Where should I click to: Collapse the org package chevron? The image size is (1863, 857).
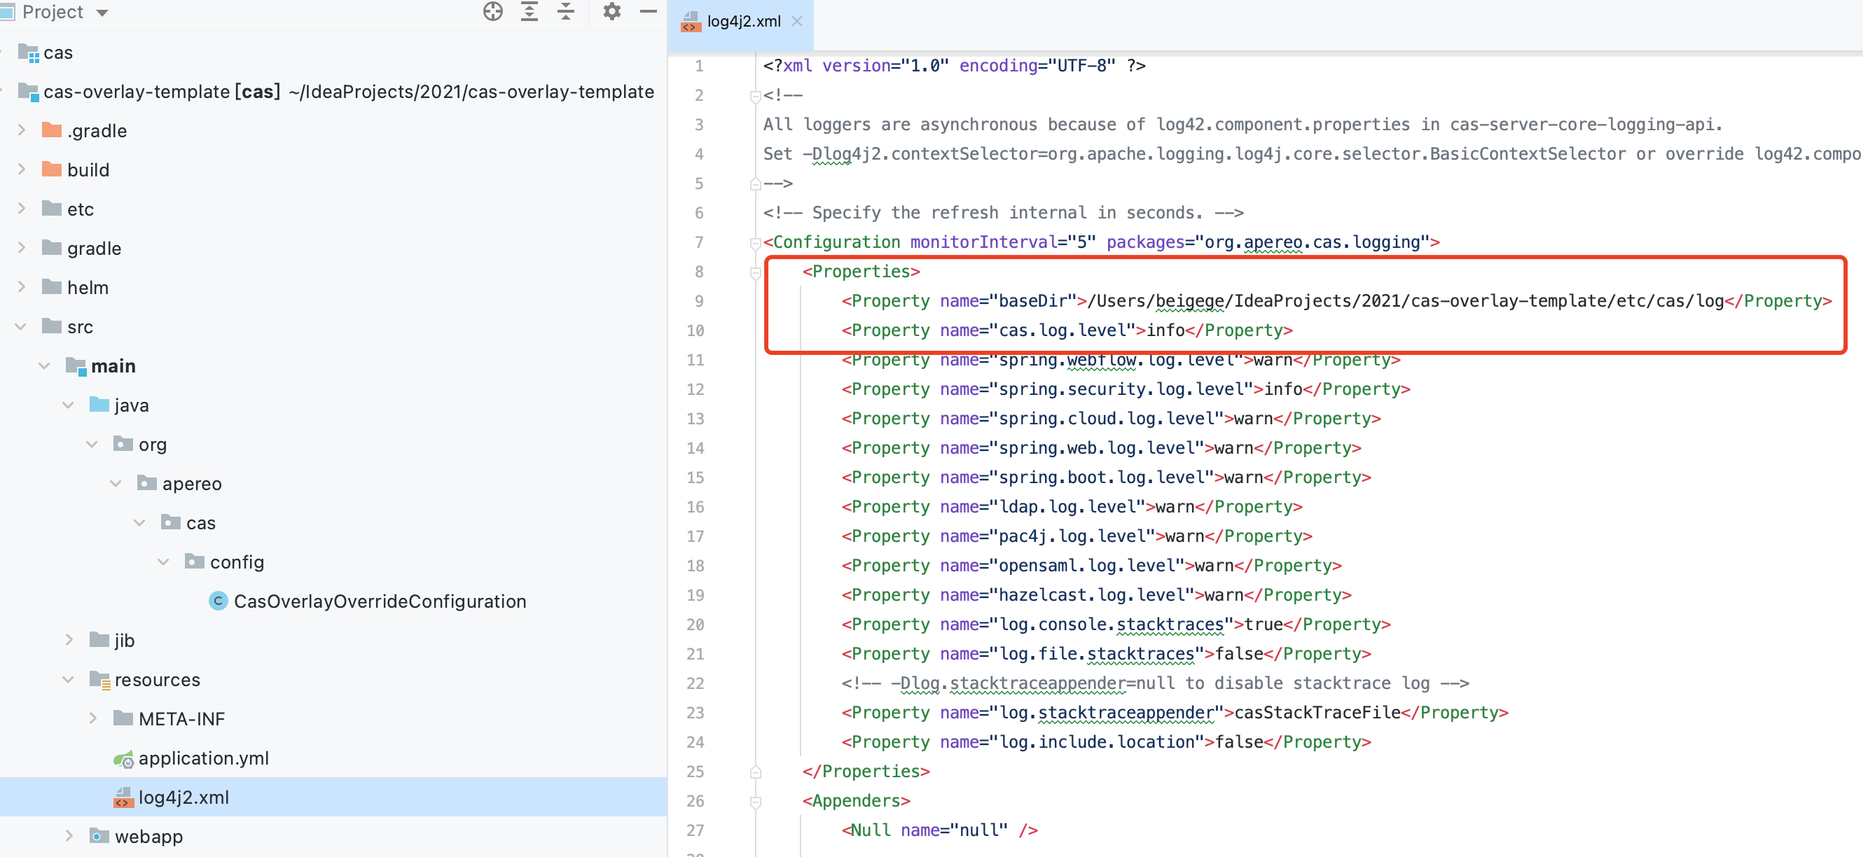coord(92,444)
